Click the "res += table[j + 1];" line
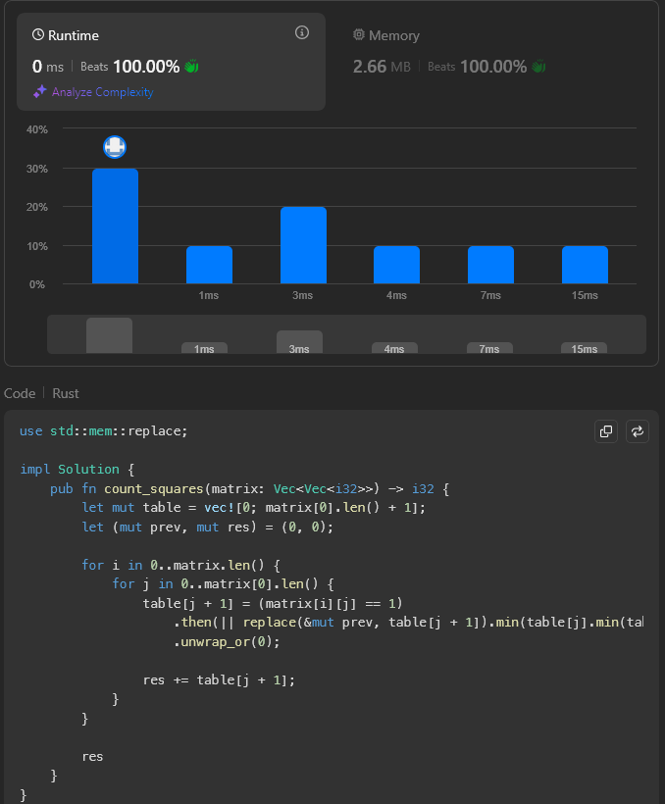 point(219,679)
